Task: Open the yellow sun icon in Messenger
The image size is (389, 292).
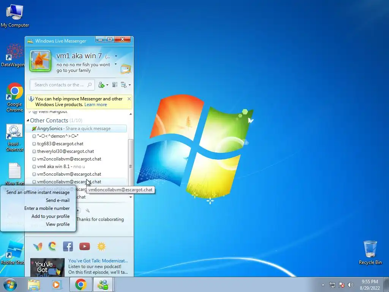Action: click(x=101, y=246)
